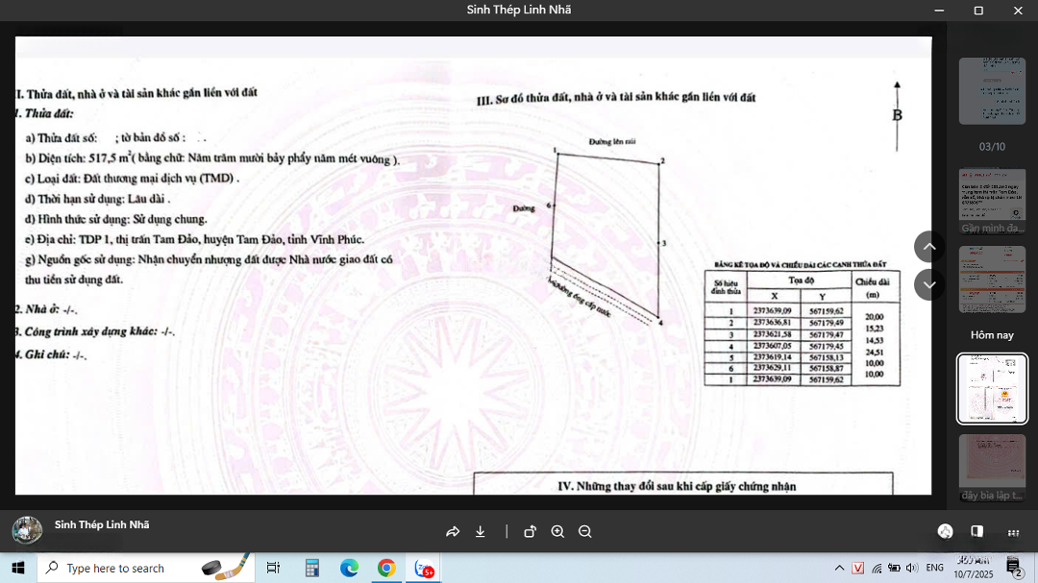Click the sender's profile avatar
The height and width of the screenshot is (583, 1038).
tap(27, 530)
